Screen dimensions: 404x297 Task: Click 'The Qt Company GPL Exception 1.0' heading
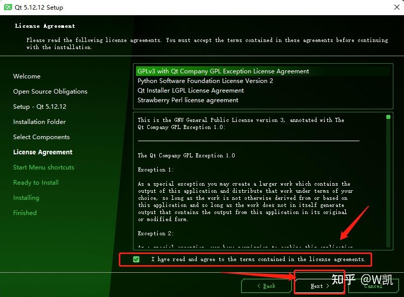[186, 155]
